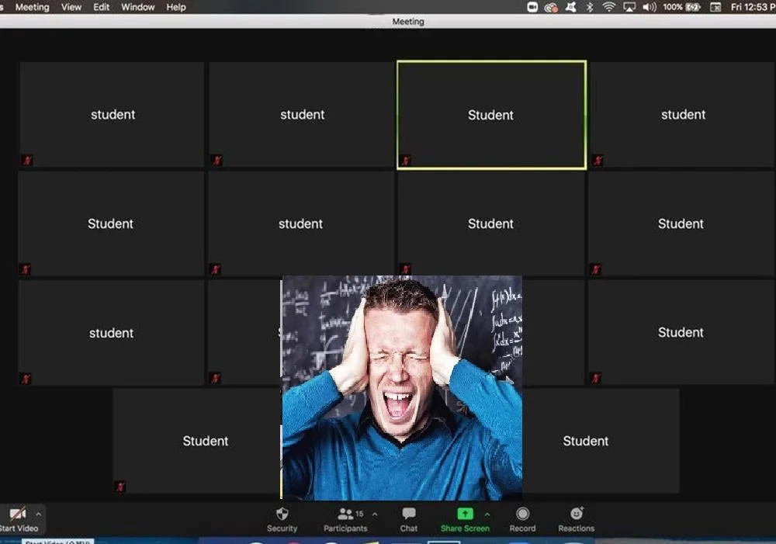
Task: Click the Wi-Fi icon in menu bar
Action: tap(609, 7)
